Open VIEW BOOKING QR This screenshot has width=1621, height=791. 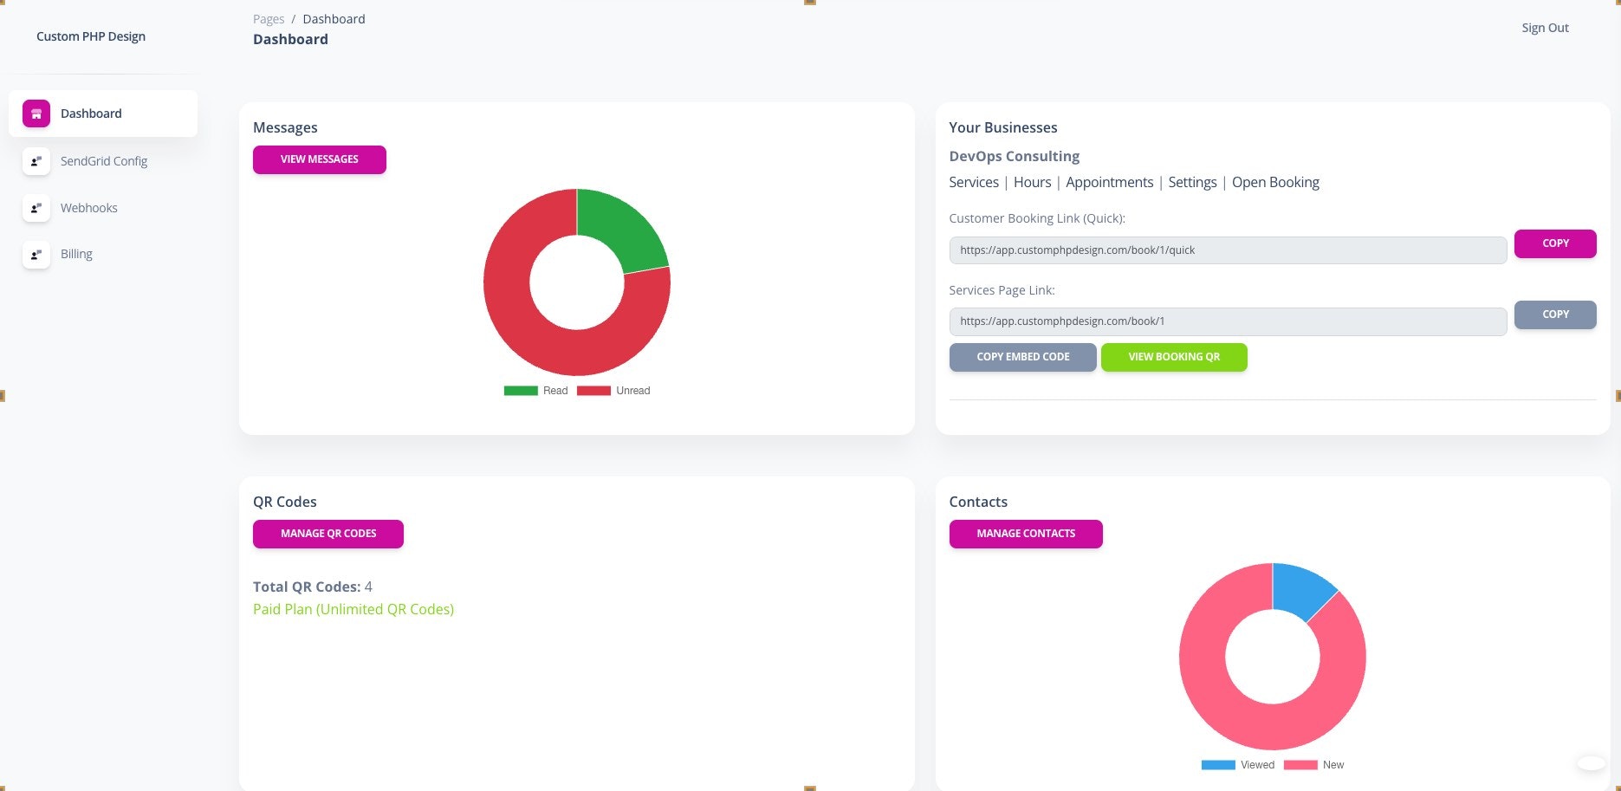coord(1174,356)
